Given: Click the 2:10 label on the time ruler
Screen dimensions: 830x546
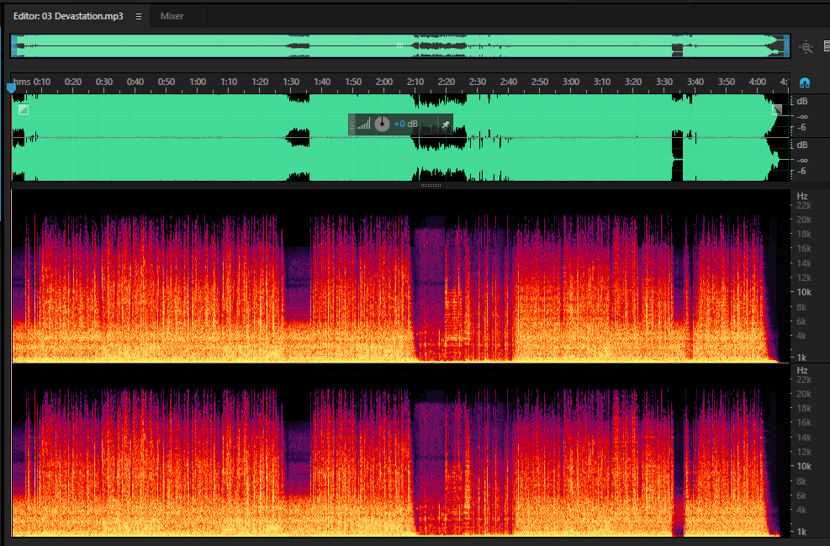Looking at the screenshot, I should tap(415, 82).
